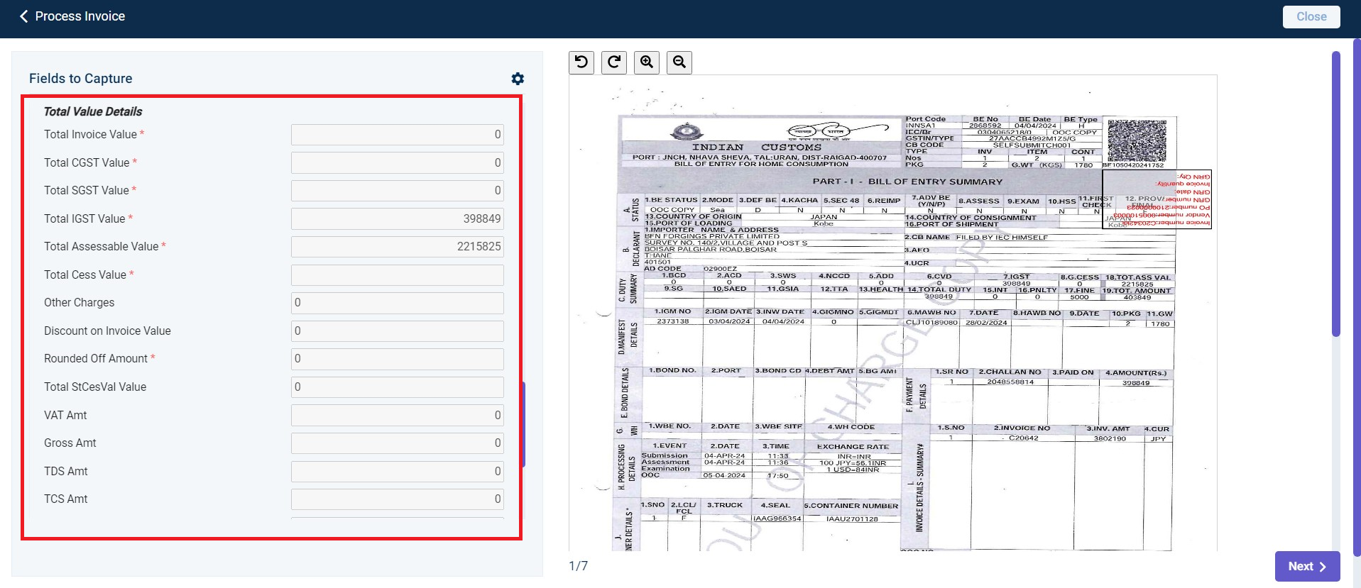Close the Process Invoice screen
This screenshot has width=1361, height=588.
(1311, 16)
